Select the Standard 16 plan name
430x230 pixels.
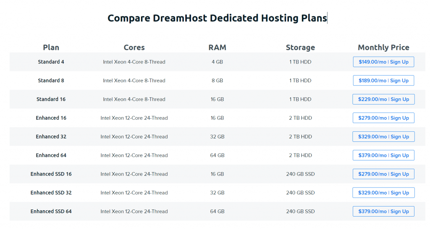tap(51, 99)
